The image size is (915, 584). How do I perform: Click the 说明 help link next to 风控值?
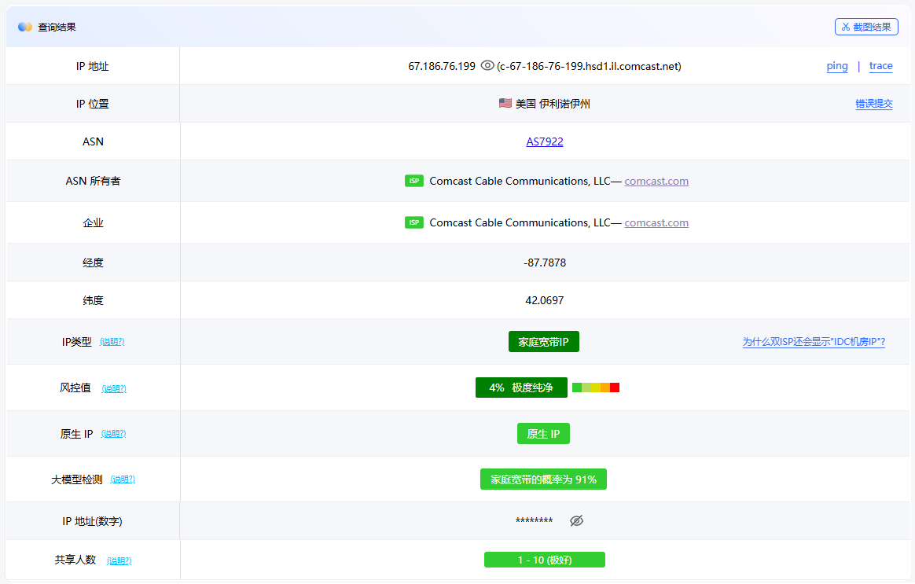[x=114, y=388]
